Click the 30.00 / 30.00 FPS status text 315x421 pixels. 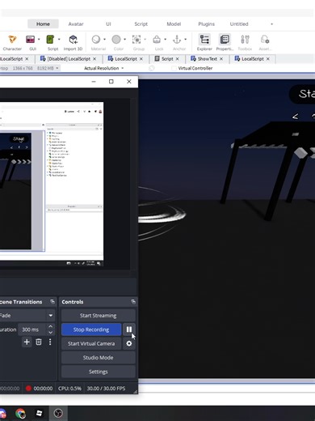[106, 389]
